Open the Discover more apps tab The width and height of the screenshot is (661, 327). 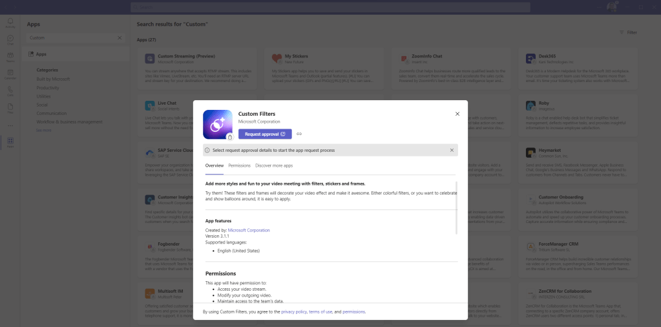click(274, 166)
